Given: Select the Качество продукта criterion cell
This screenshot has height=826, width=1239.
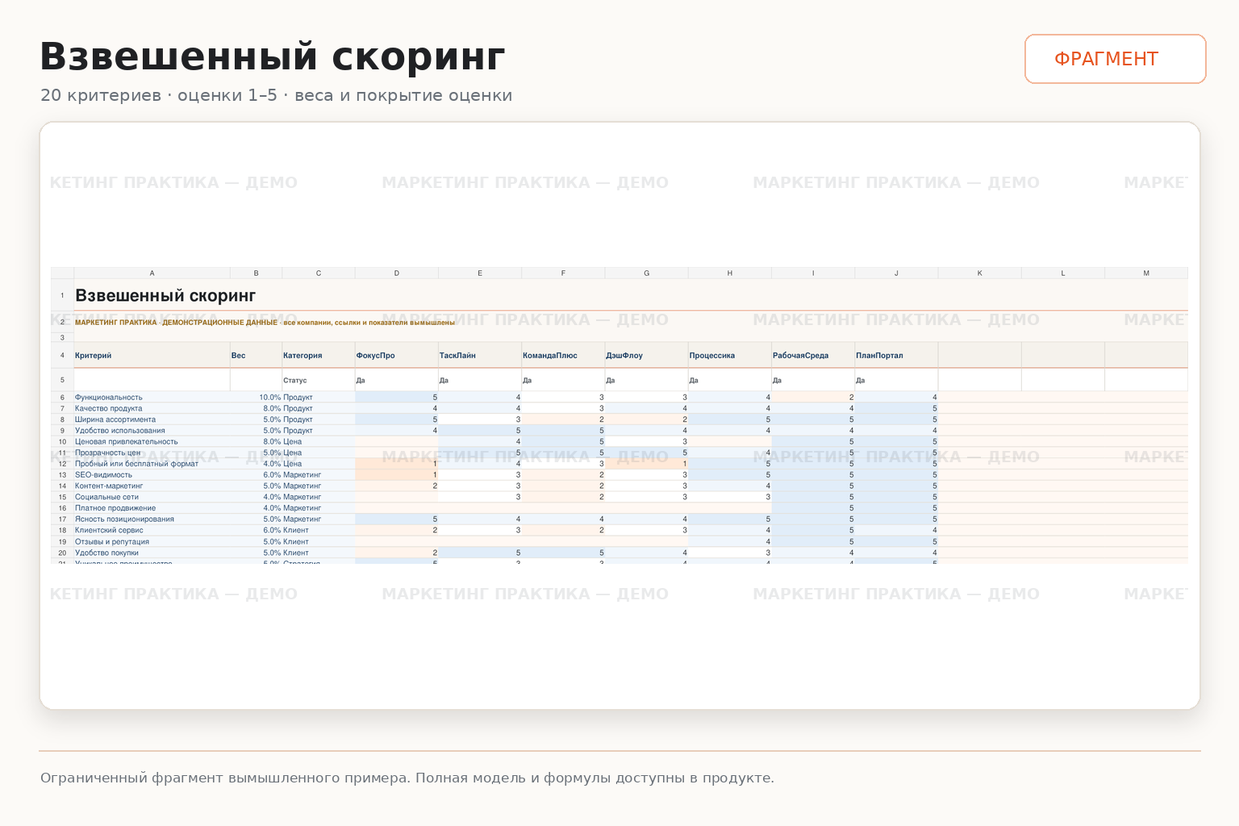Looking at the screenshot, I should click(x=152, y=408).
